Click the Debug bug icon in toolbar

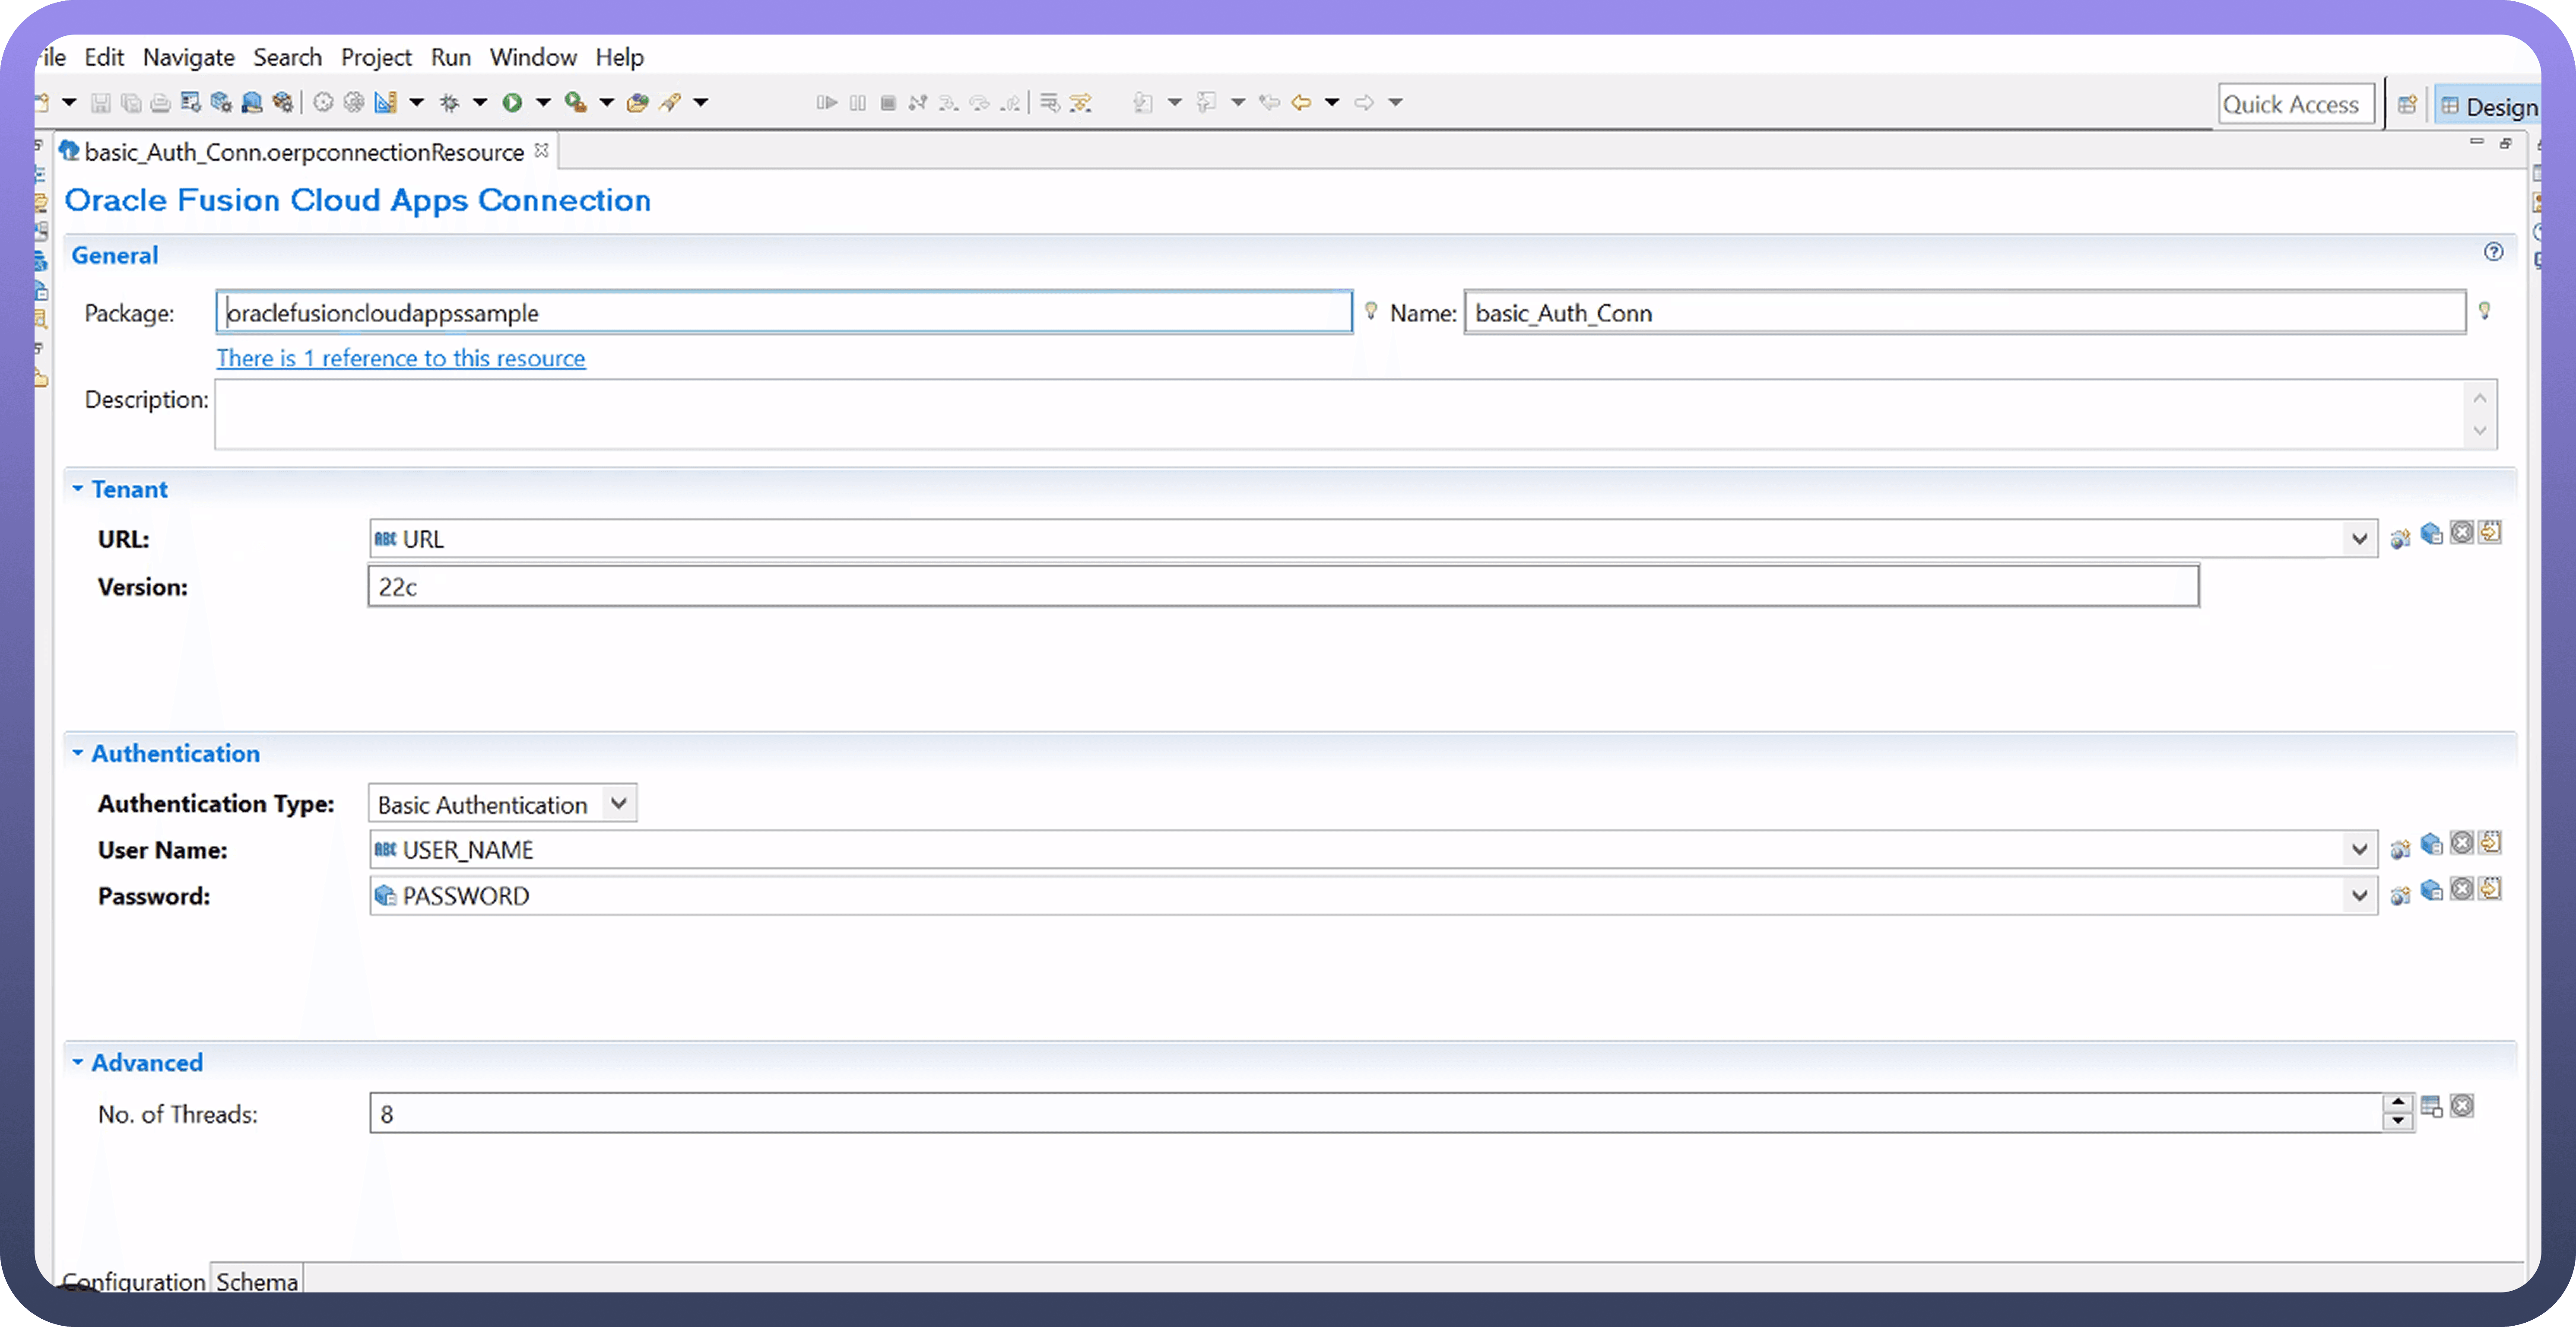(450, 102)
